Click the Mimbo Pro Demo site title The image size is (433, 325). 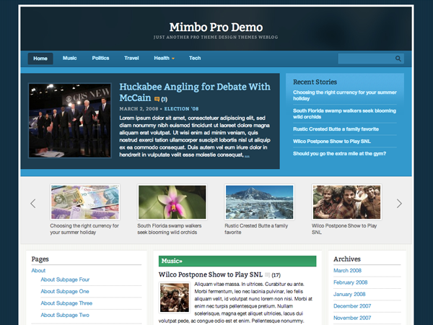click(216, 27)
